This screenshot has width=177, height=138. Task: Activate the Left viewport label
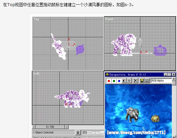[36, 73]
